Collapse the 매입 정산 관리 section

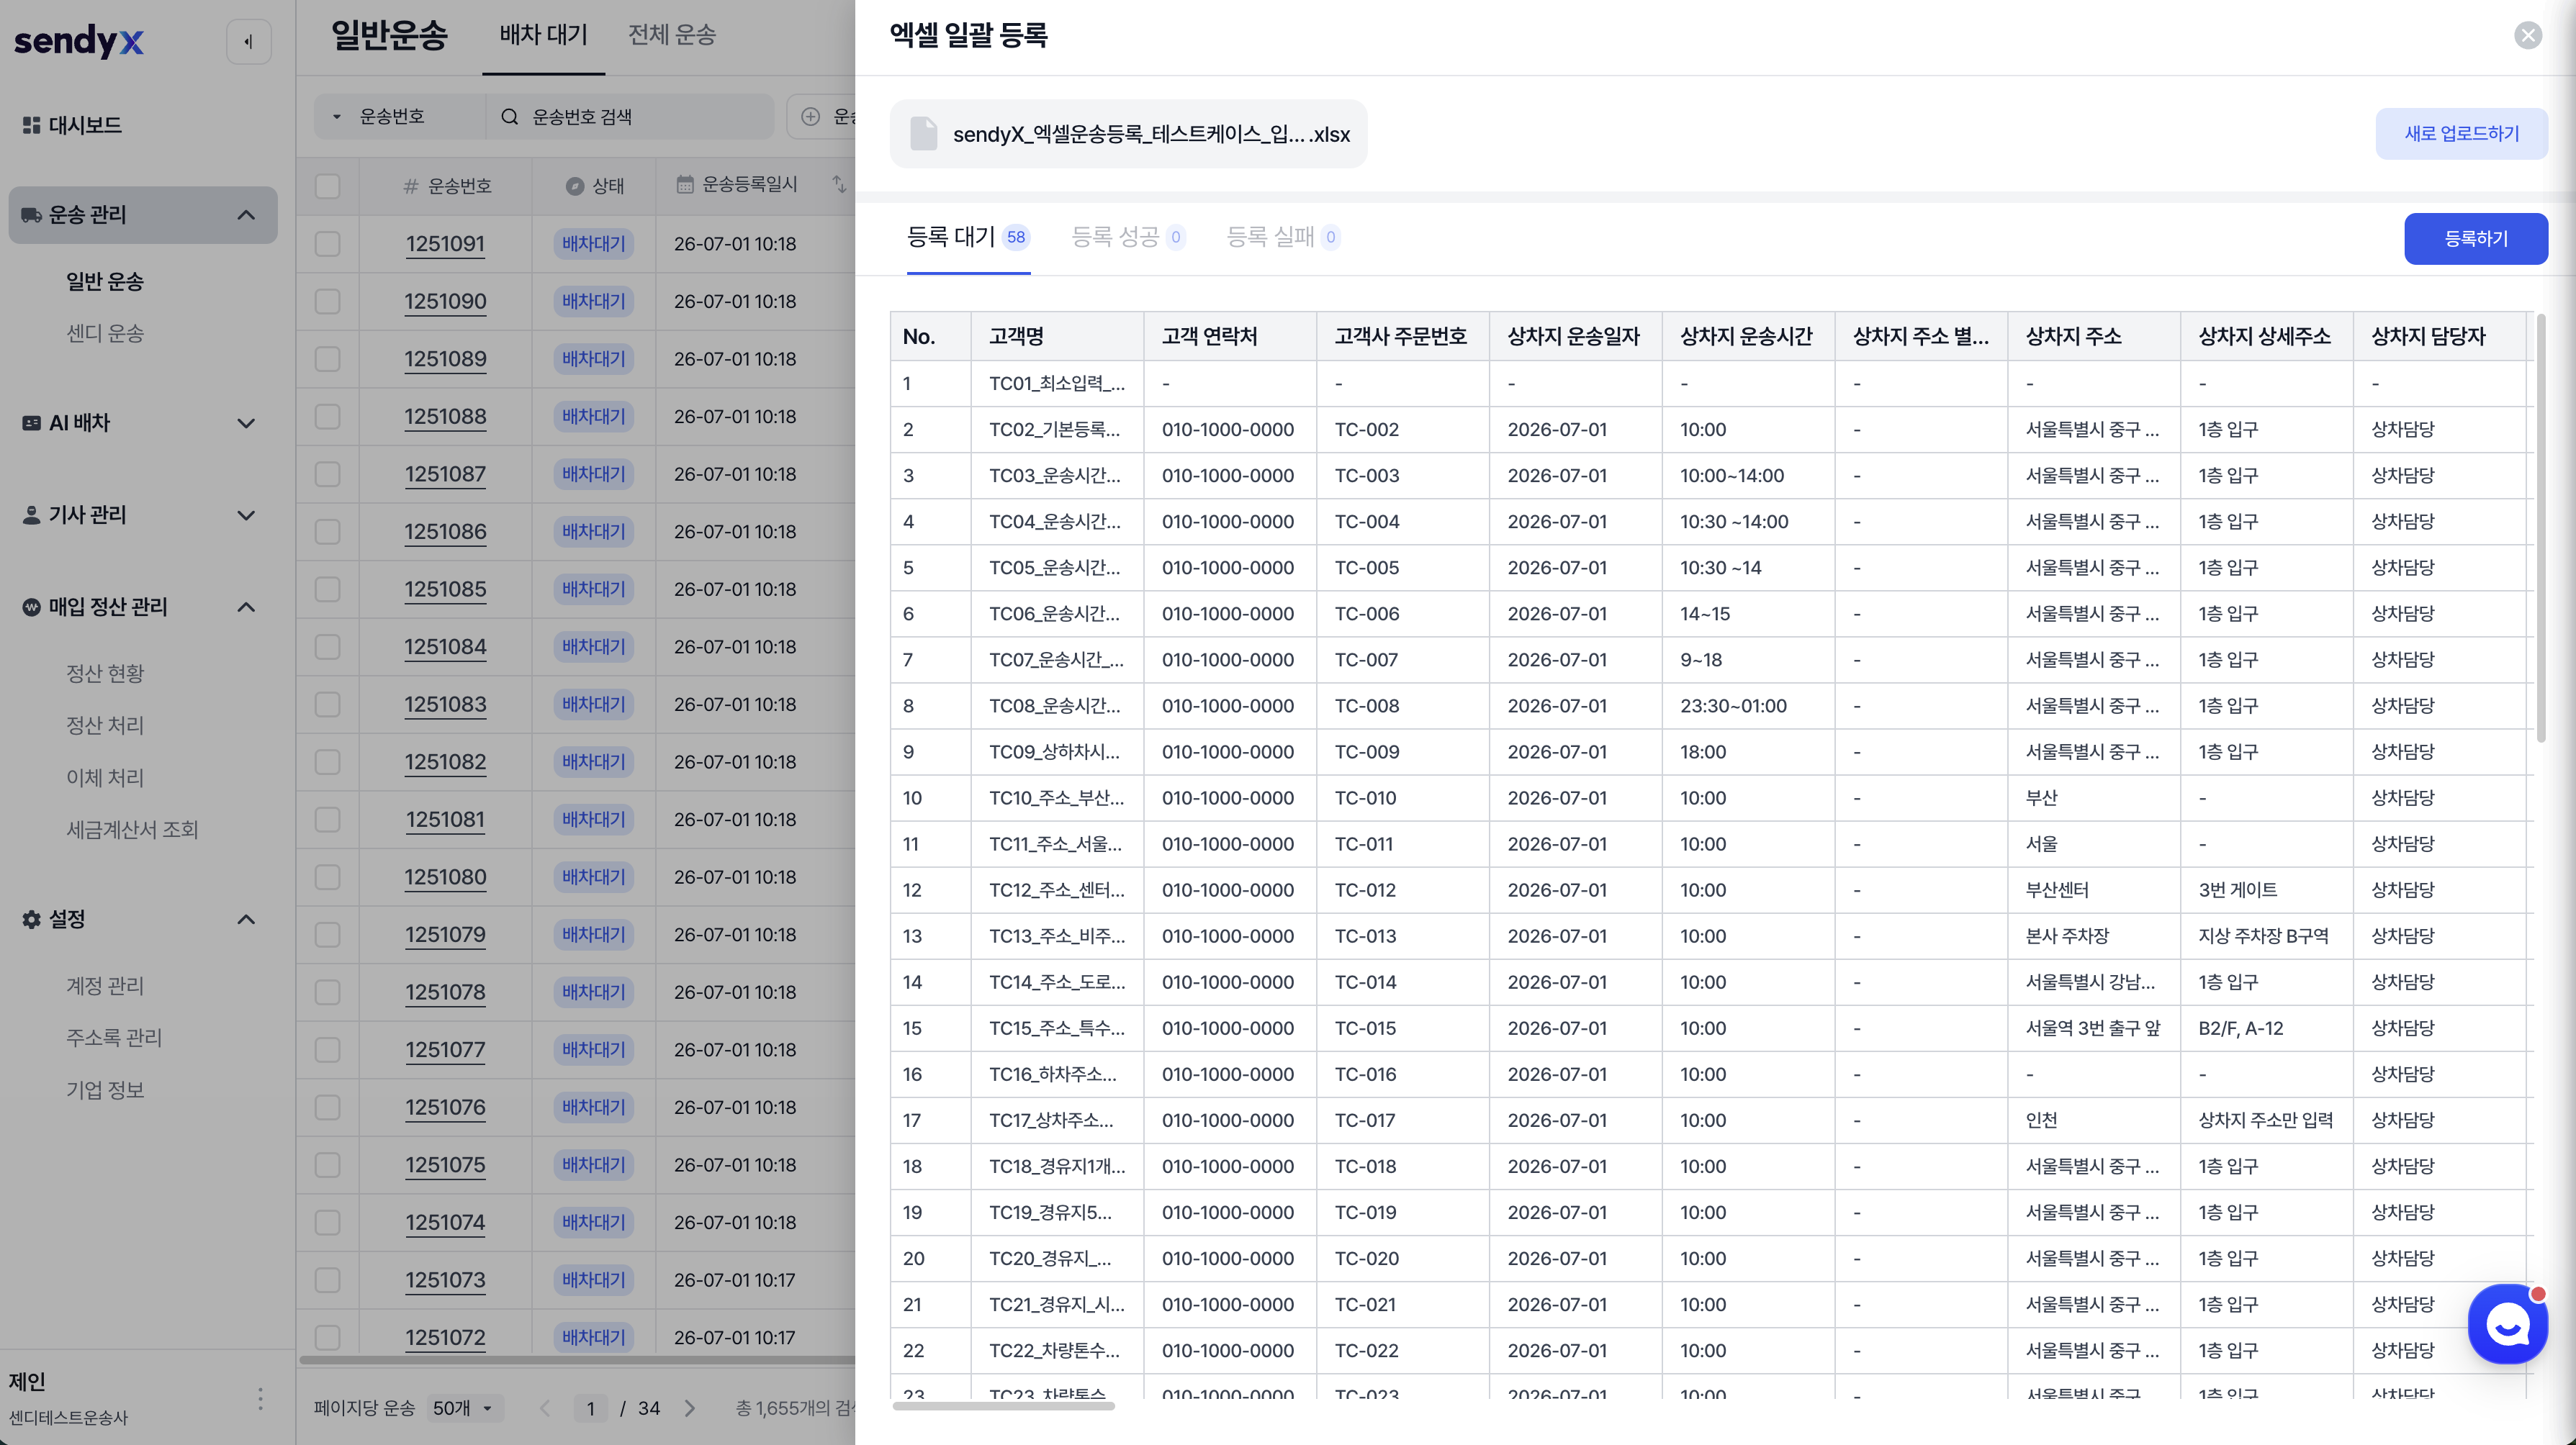246,607
